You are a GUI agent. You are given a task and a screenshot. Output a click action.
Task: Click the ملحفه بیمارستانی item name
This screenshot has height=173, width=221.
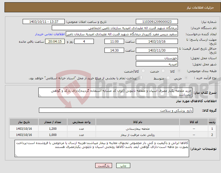(138, 129)
